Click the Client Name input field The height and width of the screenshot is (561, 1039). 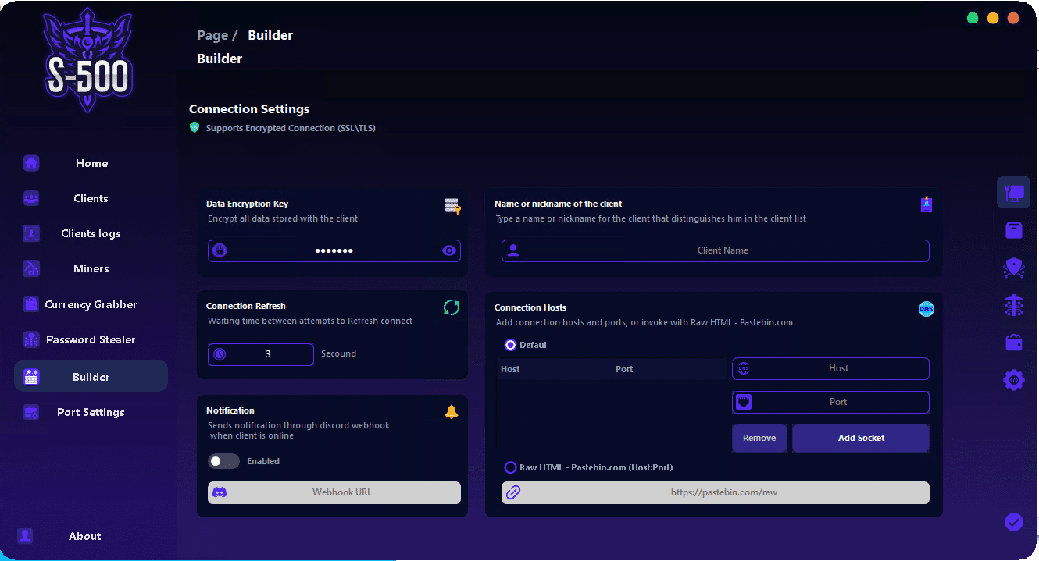(723, 250)
